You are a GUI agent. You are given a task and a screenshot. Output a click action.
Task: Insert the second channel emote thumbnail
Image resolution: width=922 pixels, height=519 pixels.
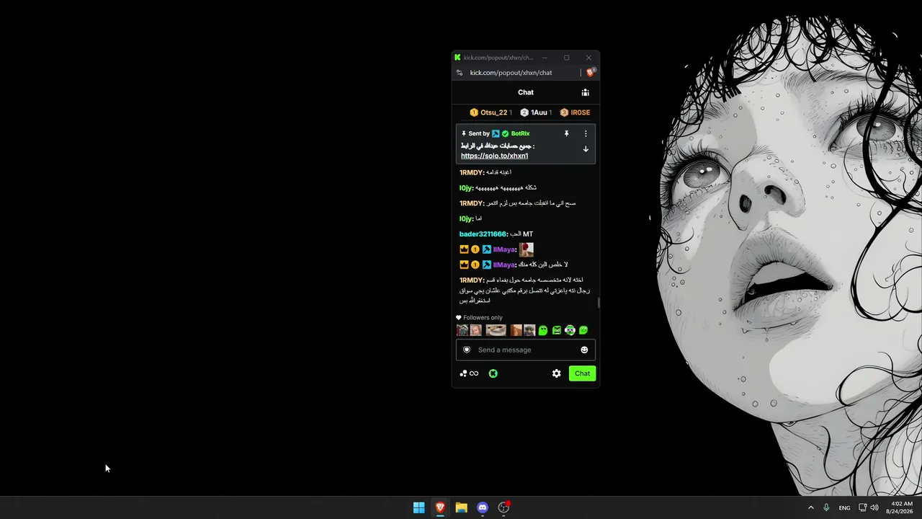pos(475,330)
